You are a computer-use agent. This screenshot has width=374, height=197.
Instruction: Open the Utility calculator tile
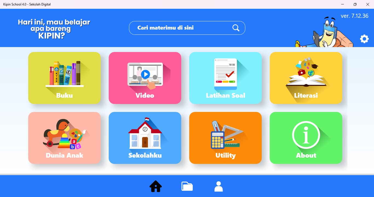(225, 138)
